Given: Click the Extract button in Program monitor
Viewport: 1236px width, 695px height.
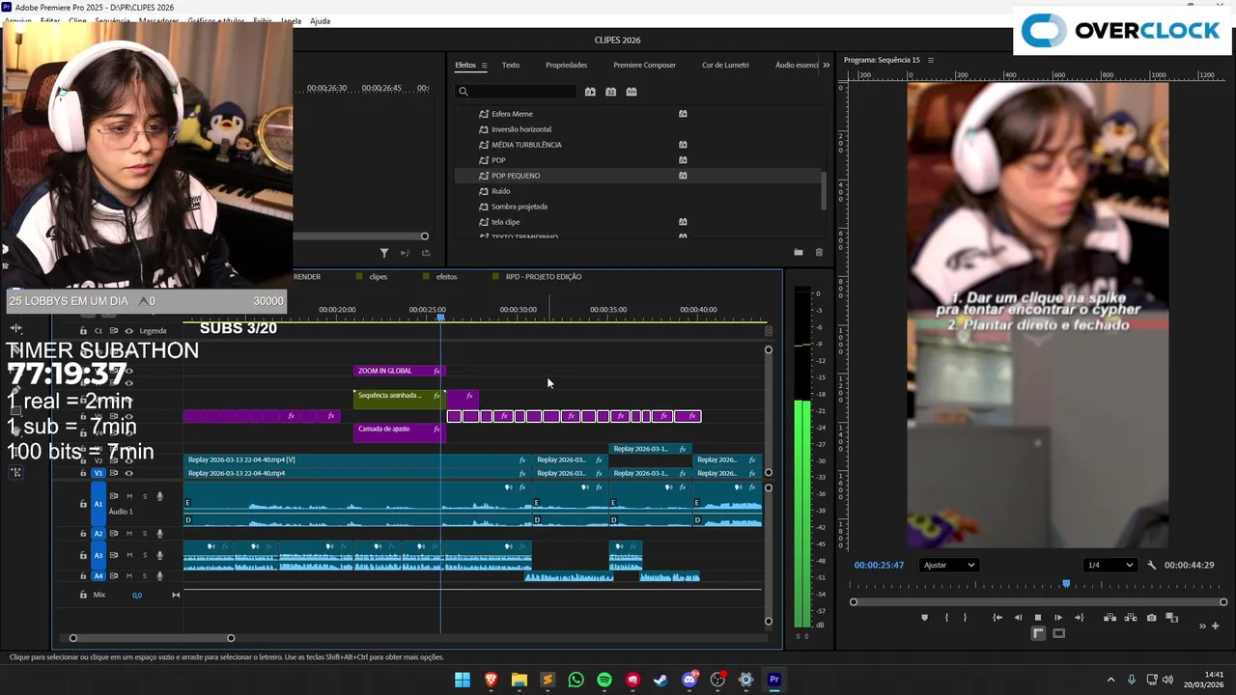Looking at the screenshot, I should 1131,618.
